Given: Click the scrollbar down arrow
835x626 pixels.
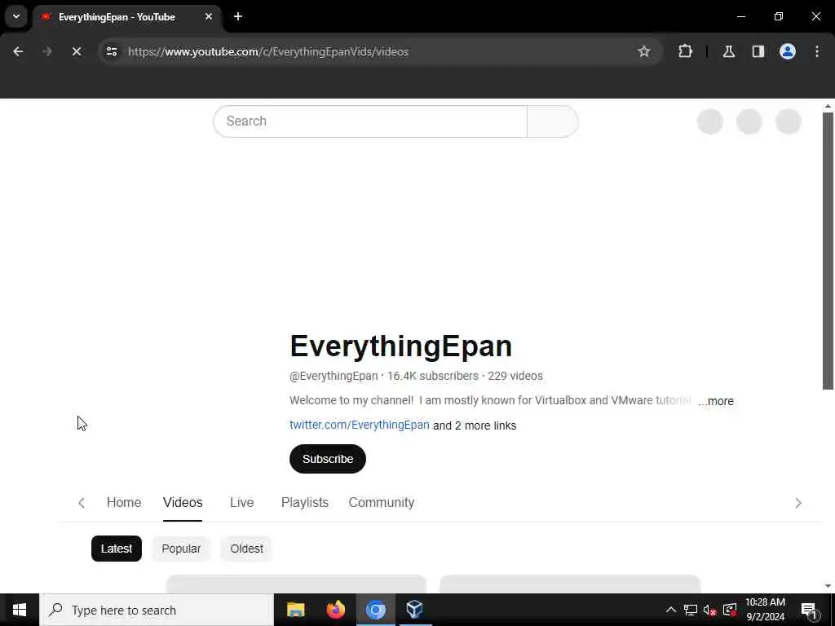Looking at the screenshot, I should [x=828, y=586].
